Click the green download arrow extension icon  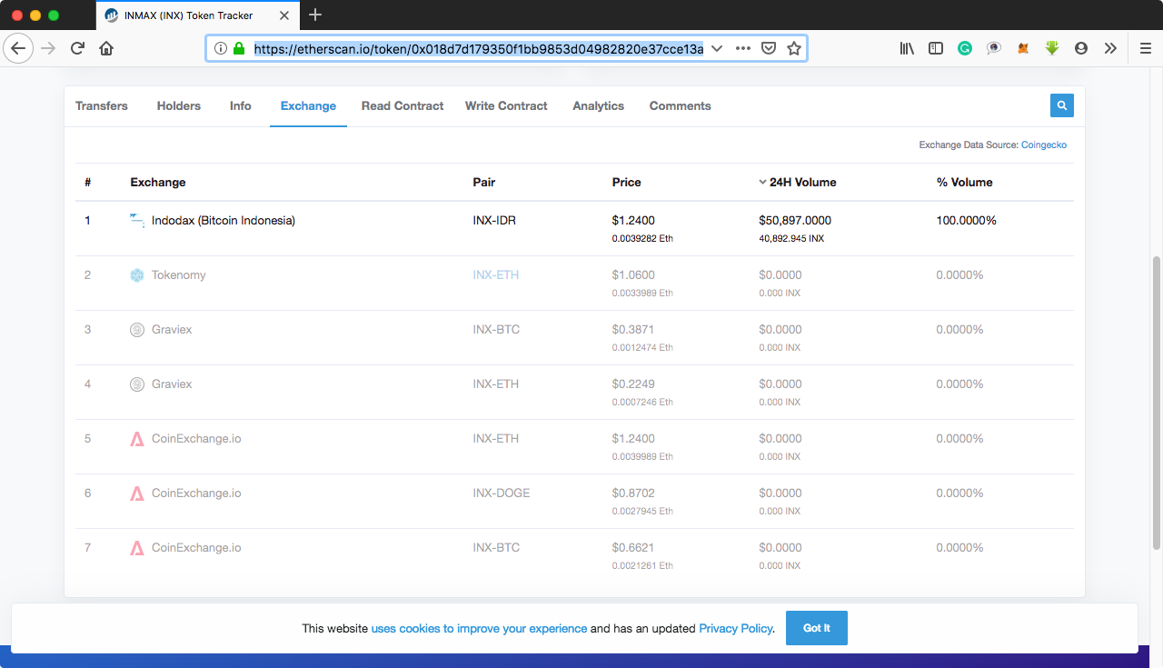[1052, 48]
